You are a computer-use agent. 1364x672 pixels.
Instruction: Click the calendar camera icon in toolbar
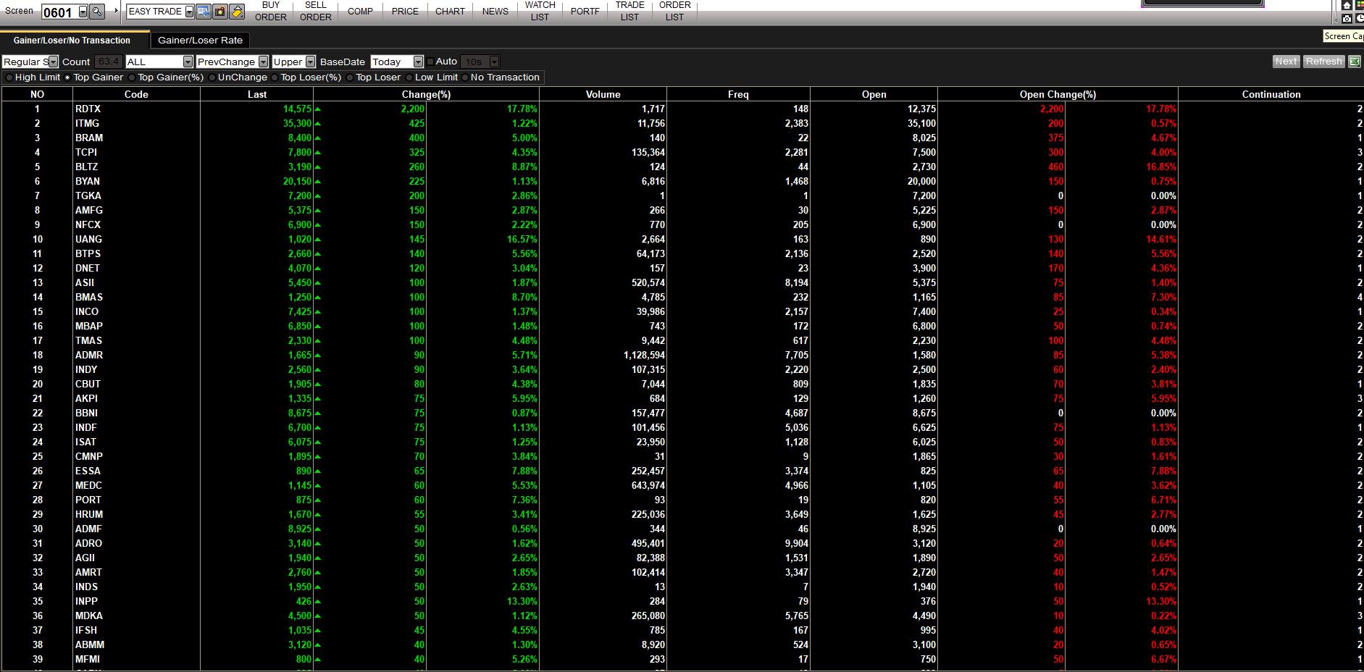[220, 12]
